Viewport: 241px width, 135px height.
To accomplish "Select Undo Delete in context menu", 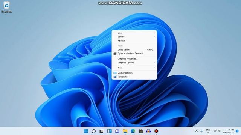I will point(134,50).
